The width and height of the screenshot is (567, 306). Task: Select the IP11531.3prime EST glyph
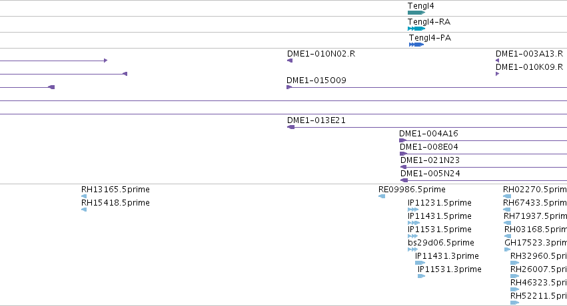coord(421,276)
